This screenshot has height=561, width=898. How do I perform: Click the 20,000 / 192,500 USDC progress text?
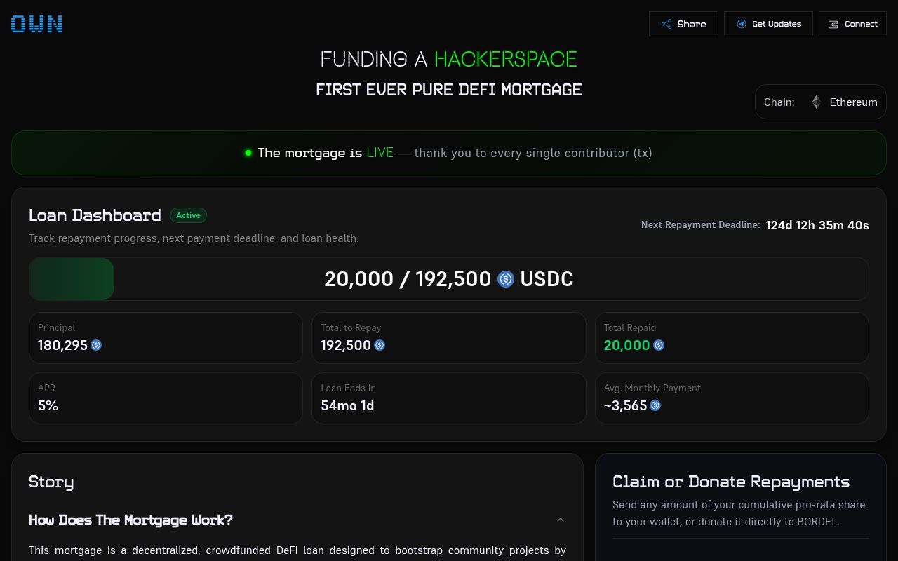[449, 279]
